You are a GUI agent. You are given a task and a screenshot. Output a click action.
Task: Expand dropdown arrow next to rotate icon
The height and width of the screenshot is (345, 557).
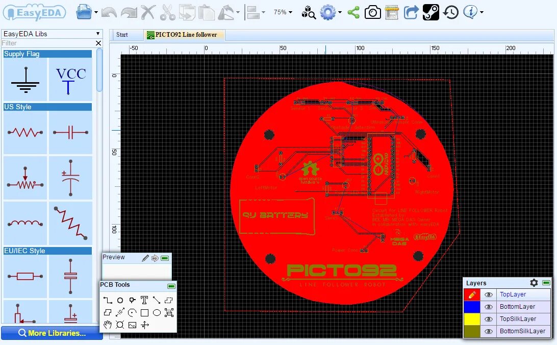click(x=238, y=12)
